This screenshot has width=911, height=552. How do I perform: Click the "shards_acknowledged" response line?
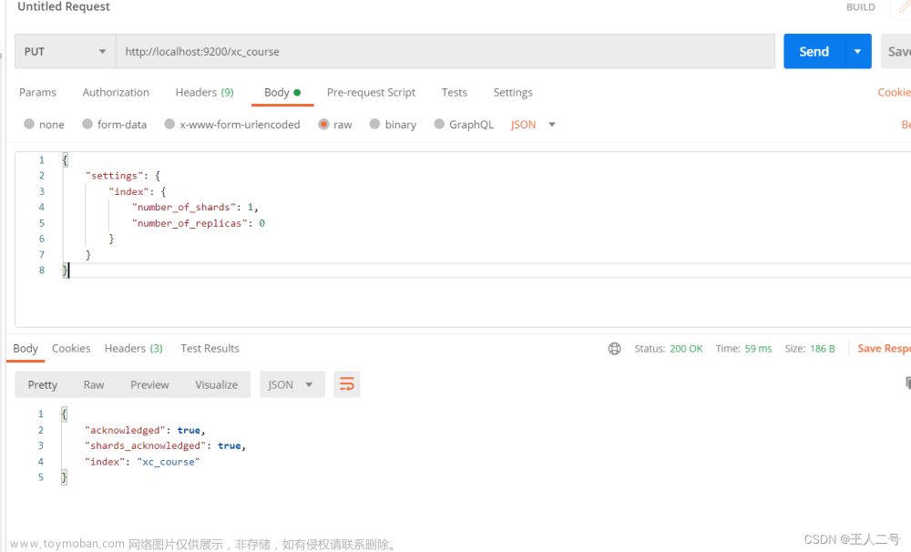pos(166,445)
